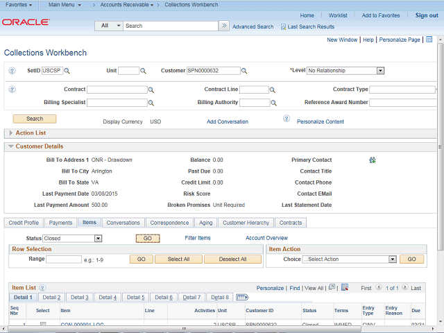Toggle the Last Search Results checkbox
Image resolution: width=444 pixels, height=333 pixels.
(284, 26)
